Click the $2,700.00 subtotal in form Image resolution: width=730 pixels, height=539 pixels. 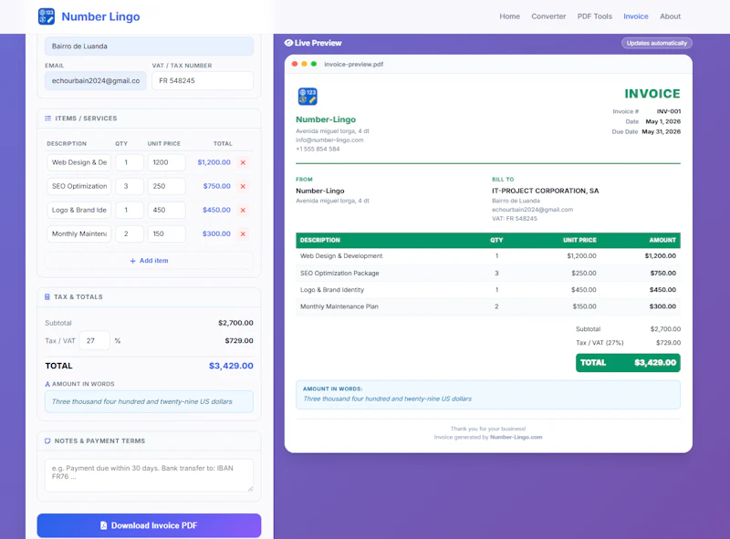click(x=235, y=323)
